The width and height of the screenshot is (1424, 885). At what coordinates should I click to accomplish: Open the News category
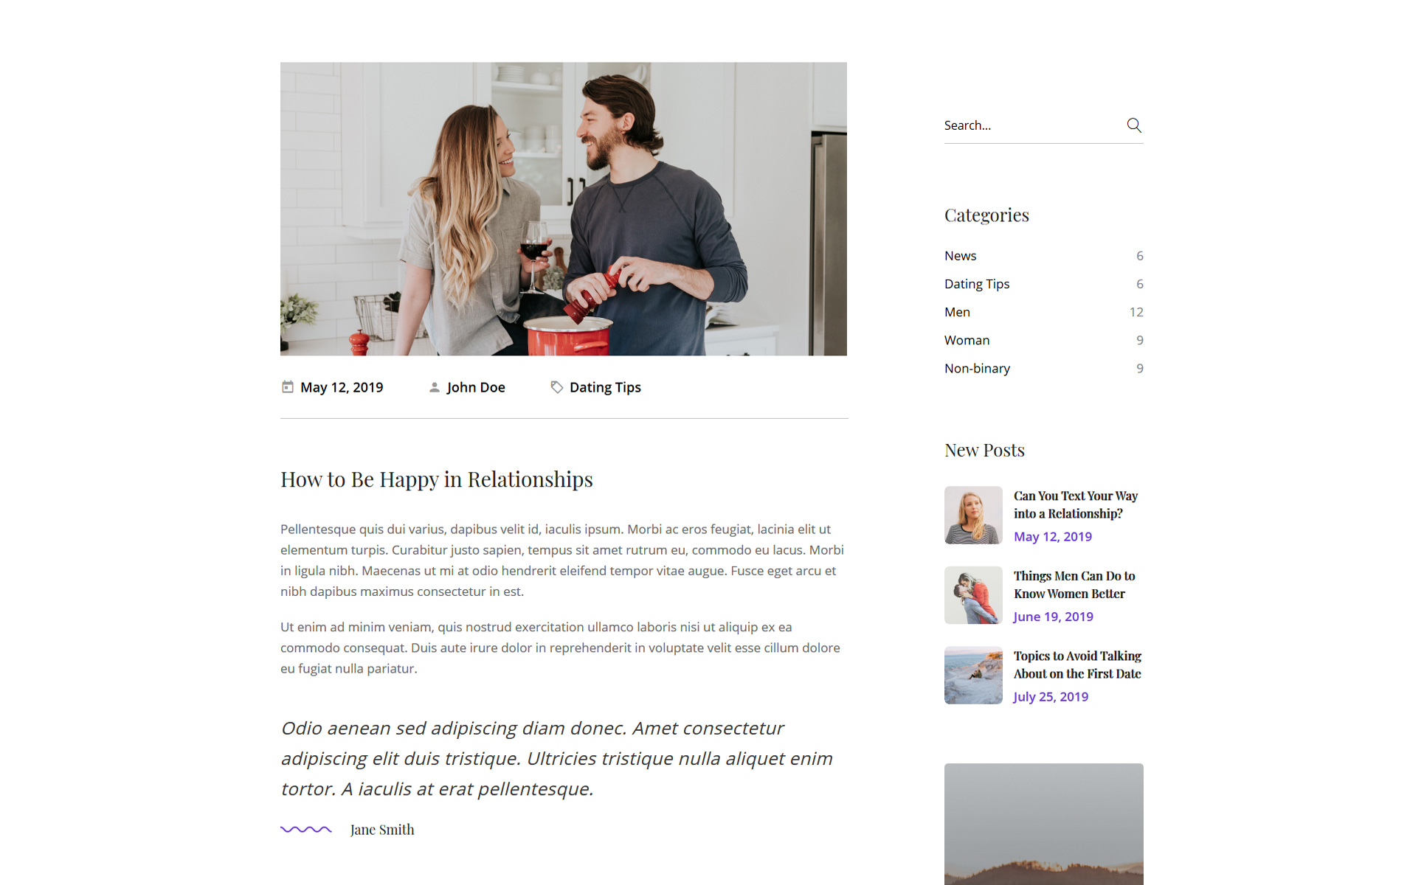coord(960,256)
